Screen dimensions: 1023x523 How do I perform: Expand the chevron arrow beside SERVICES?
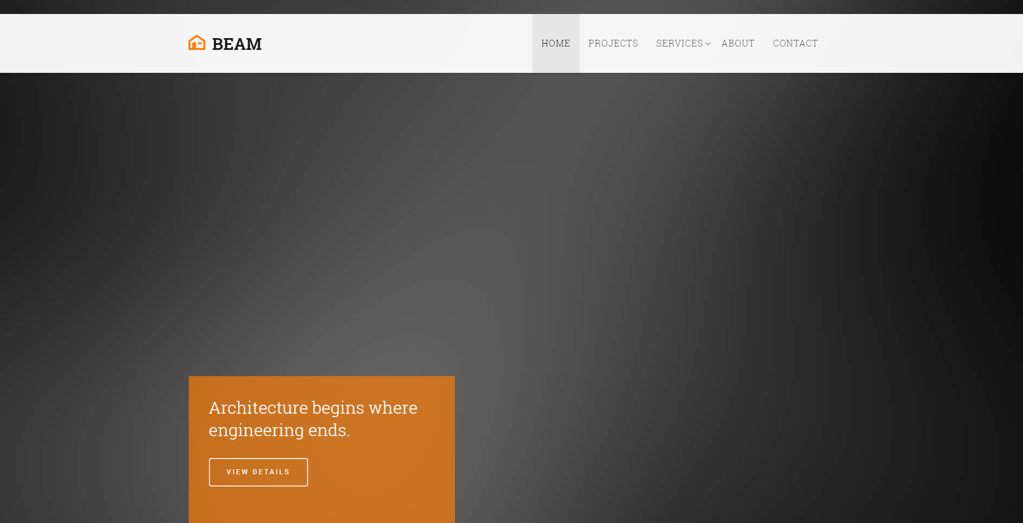(708, 44)
